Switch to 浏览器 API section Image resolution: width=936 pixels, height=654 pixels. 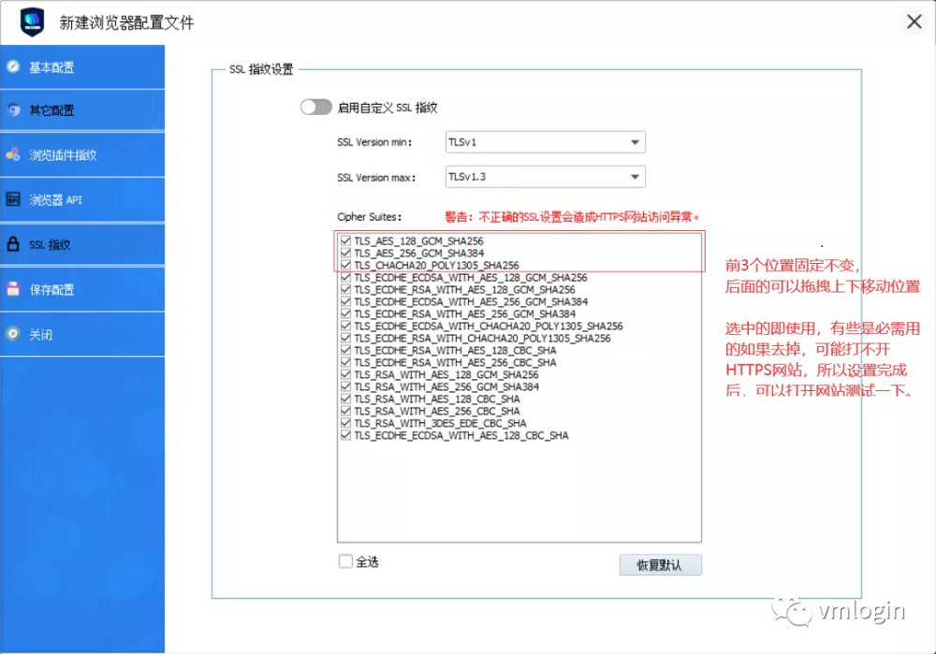click(x=82, y=200)
